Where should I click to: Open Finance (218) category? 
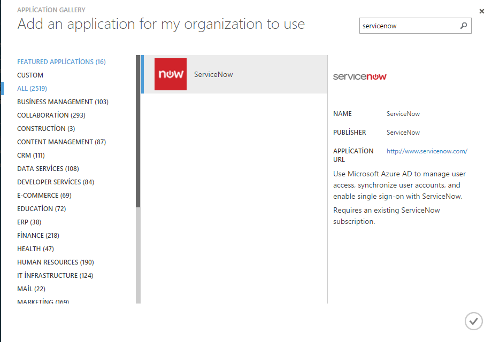coord(39,236)
